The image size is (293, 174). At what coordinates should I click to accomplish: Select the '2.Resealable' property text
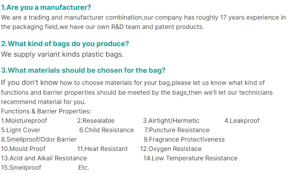[96, 120]
